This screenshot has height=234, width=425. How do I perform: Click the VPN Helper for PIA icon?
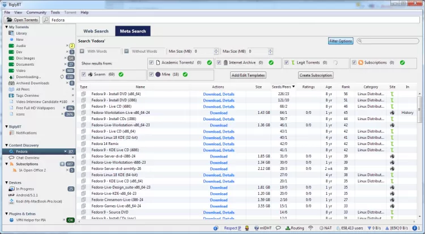click(x=11, y=219)
